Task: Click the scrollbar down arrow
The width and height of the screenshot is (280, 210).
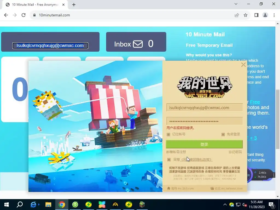Action: tap(278, 197)
